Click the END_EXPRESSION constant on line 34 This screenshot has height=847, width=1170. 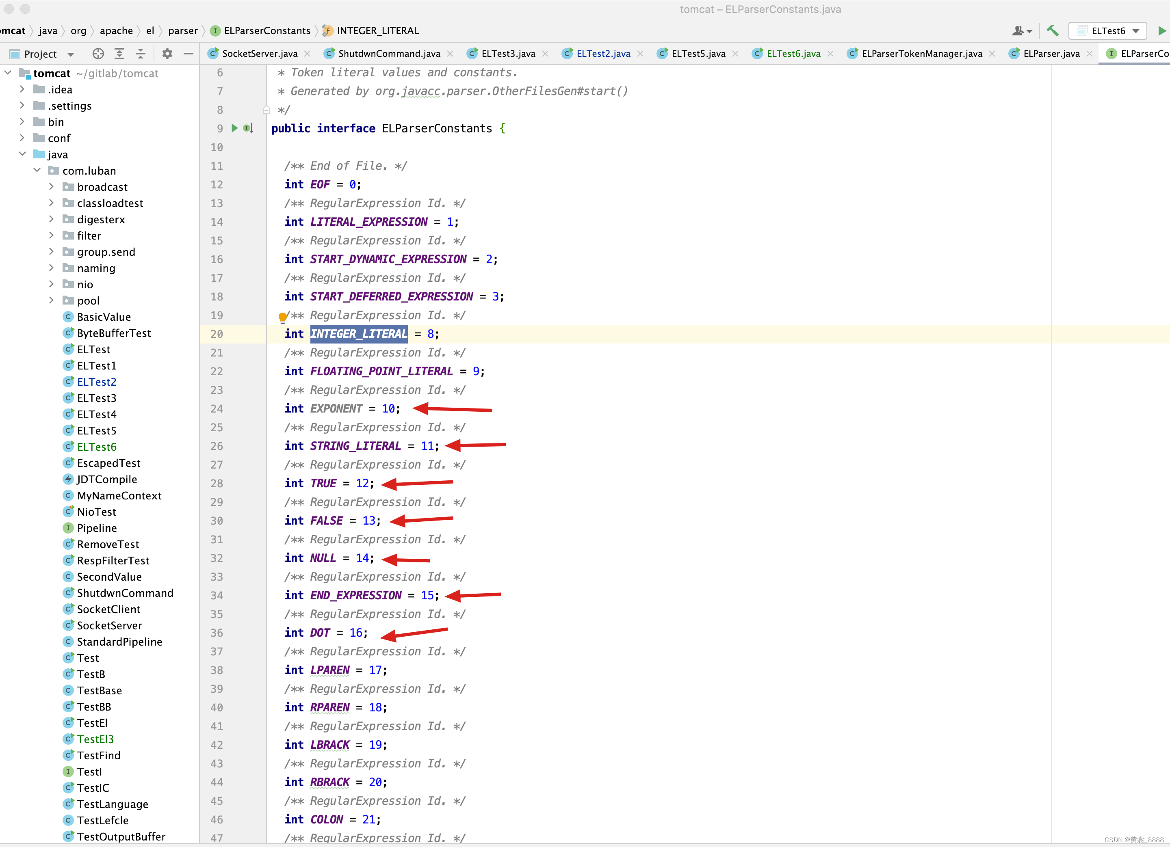pos(355,595)
